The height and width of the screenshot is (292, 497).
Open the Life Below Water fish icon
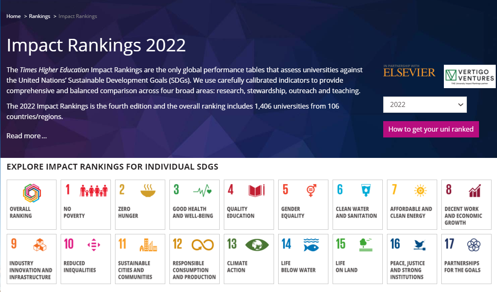pyautogui.click(x=311, y=245)
